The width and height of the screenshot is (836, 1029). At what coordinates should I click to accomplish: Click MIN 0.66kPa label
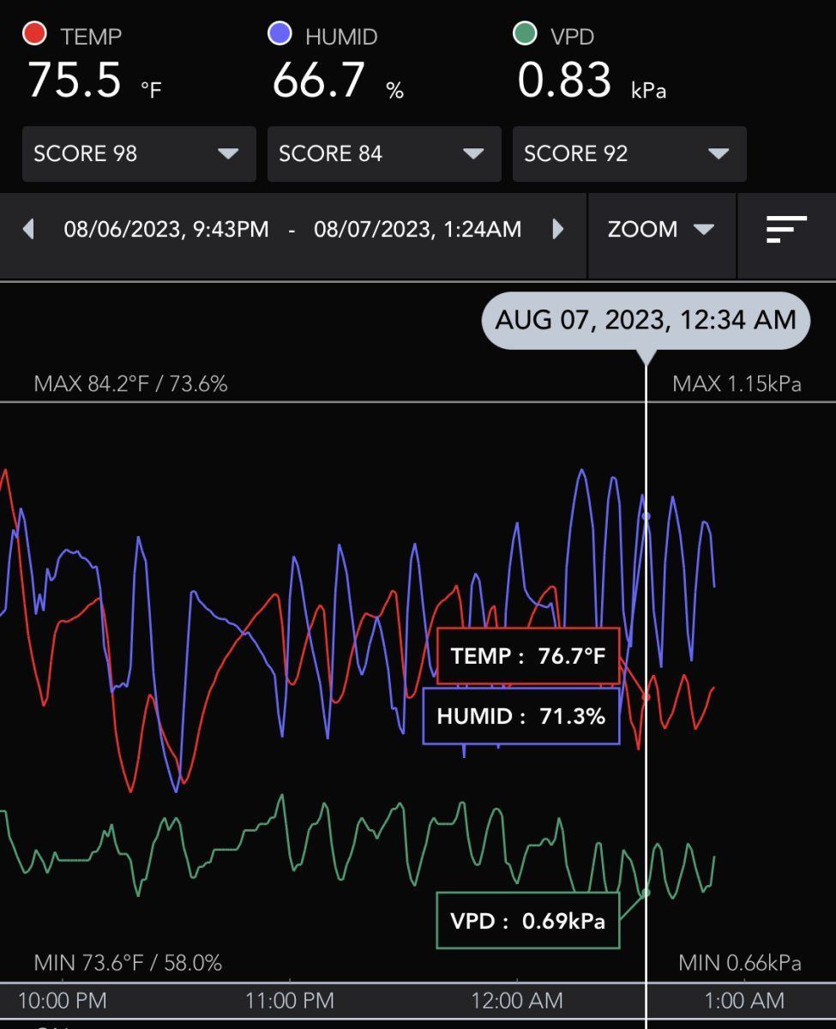pyautogui.click(x=740, y=963)
